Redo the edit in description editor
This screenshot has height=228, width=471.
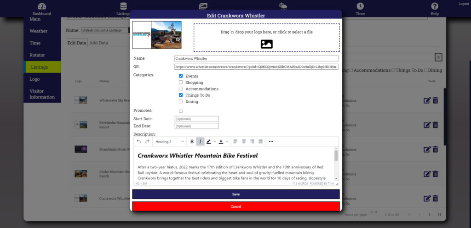147,141
